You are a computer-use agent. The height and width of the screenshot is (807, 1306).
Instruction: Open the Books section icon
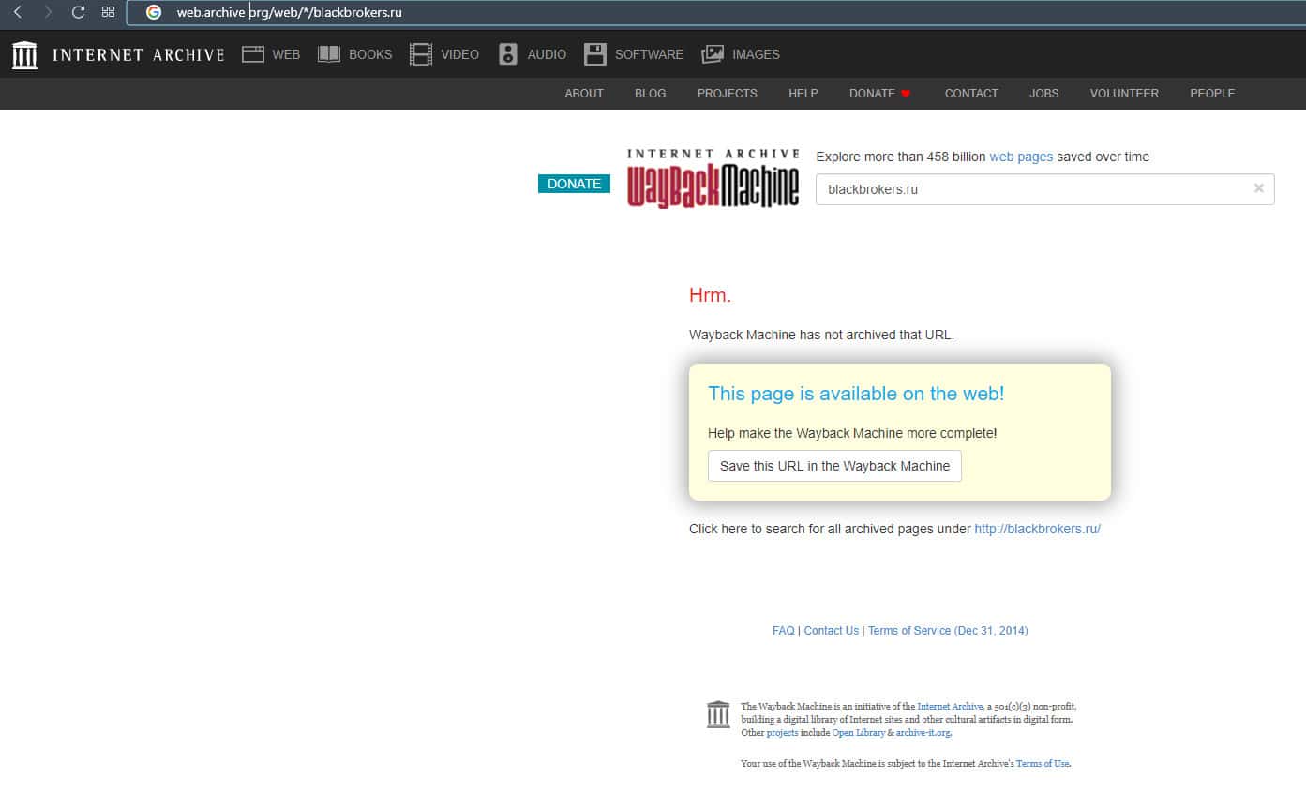[x=329, y=54]
